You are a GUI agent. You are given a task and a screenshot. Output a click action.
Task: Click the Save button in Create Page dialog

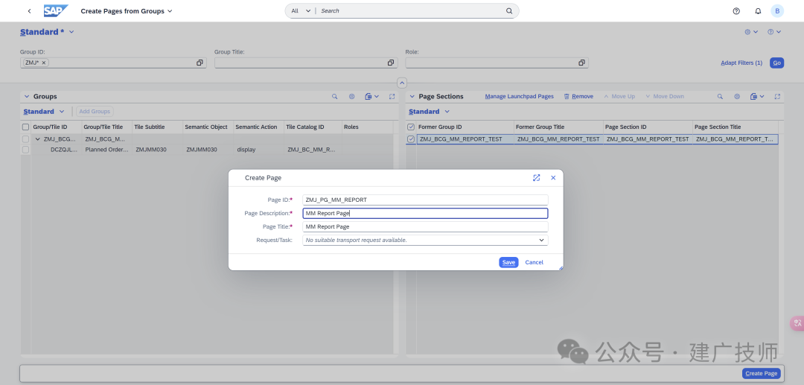[508, 262]
